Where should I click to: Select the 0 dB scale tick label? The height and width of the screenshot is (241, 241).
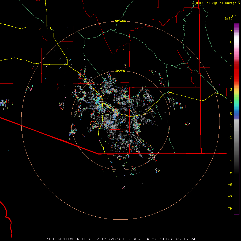pyautogui.click(x=231, y=114)
